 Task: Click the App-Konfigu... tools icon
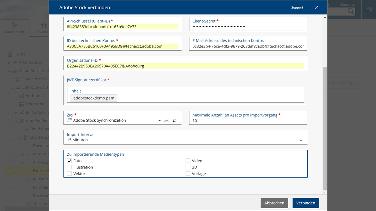click(x=21, y=121)
